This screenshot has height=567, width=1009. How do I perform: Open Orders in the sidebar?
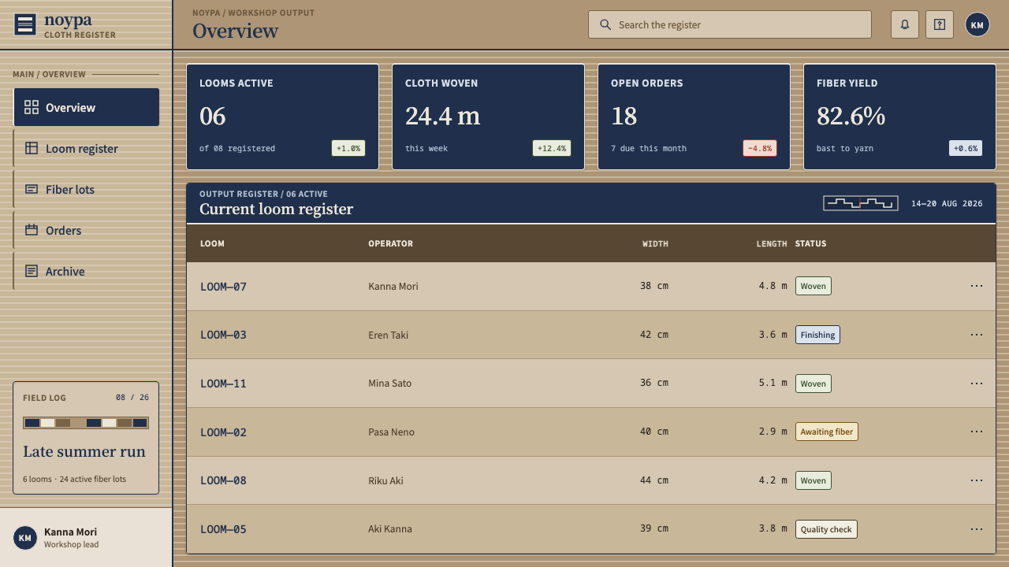click(x=87, y=230)
